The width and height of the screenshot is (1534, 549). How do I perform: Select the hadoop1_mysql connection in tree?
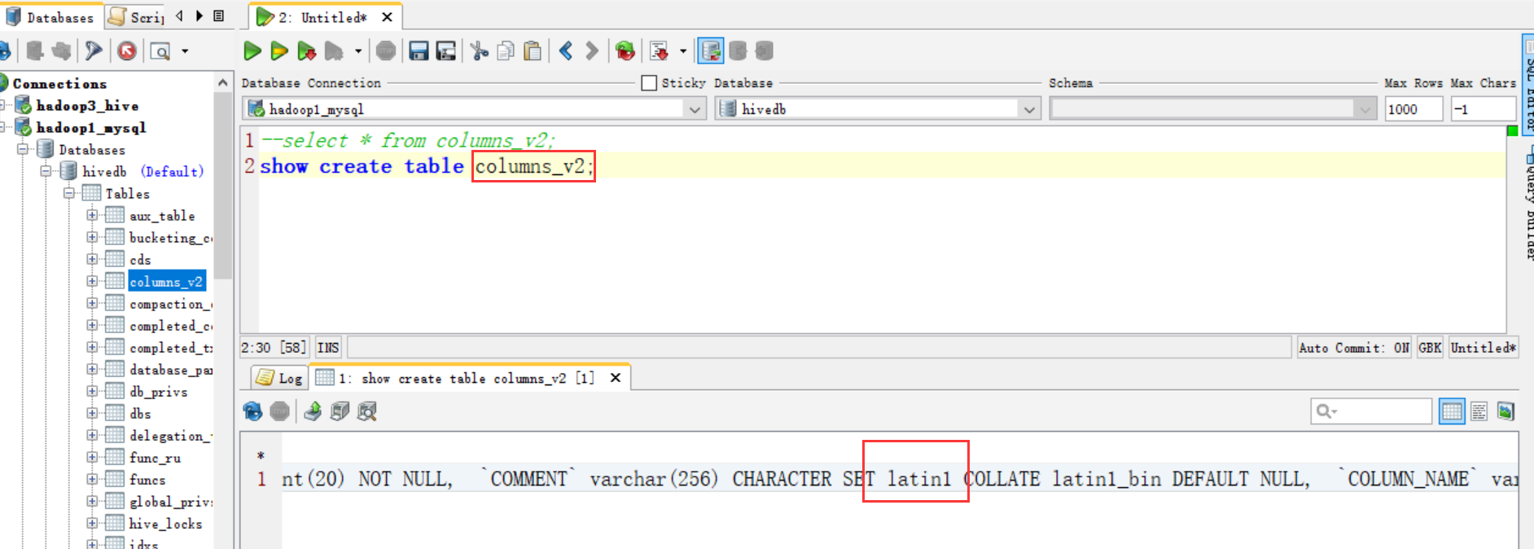(90, 127)
